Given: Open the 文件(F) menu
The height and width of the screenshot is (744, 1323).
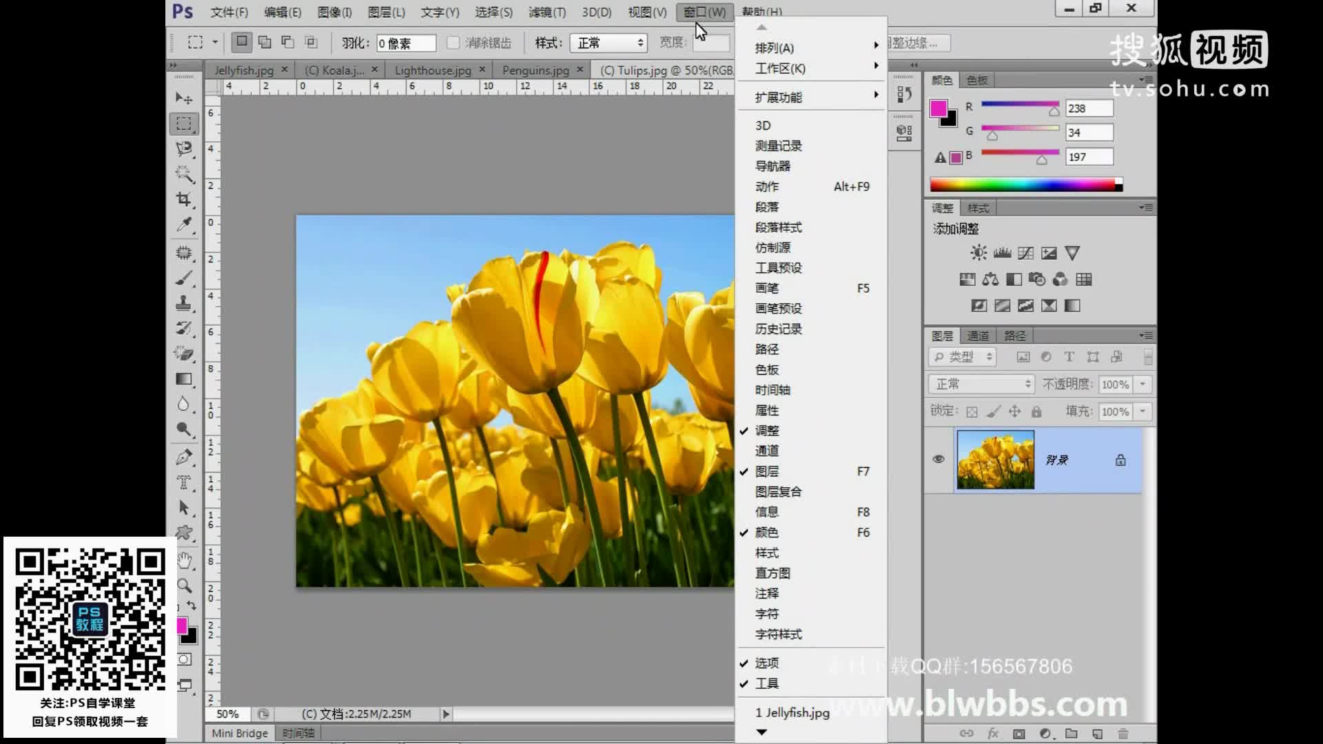Looking at the screenshot, I should (x=229, y=12).
